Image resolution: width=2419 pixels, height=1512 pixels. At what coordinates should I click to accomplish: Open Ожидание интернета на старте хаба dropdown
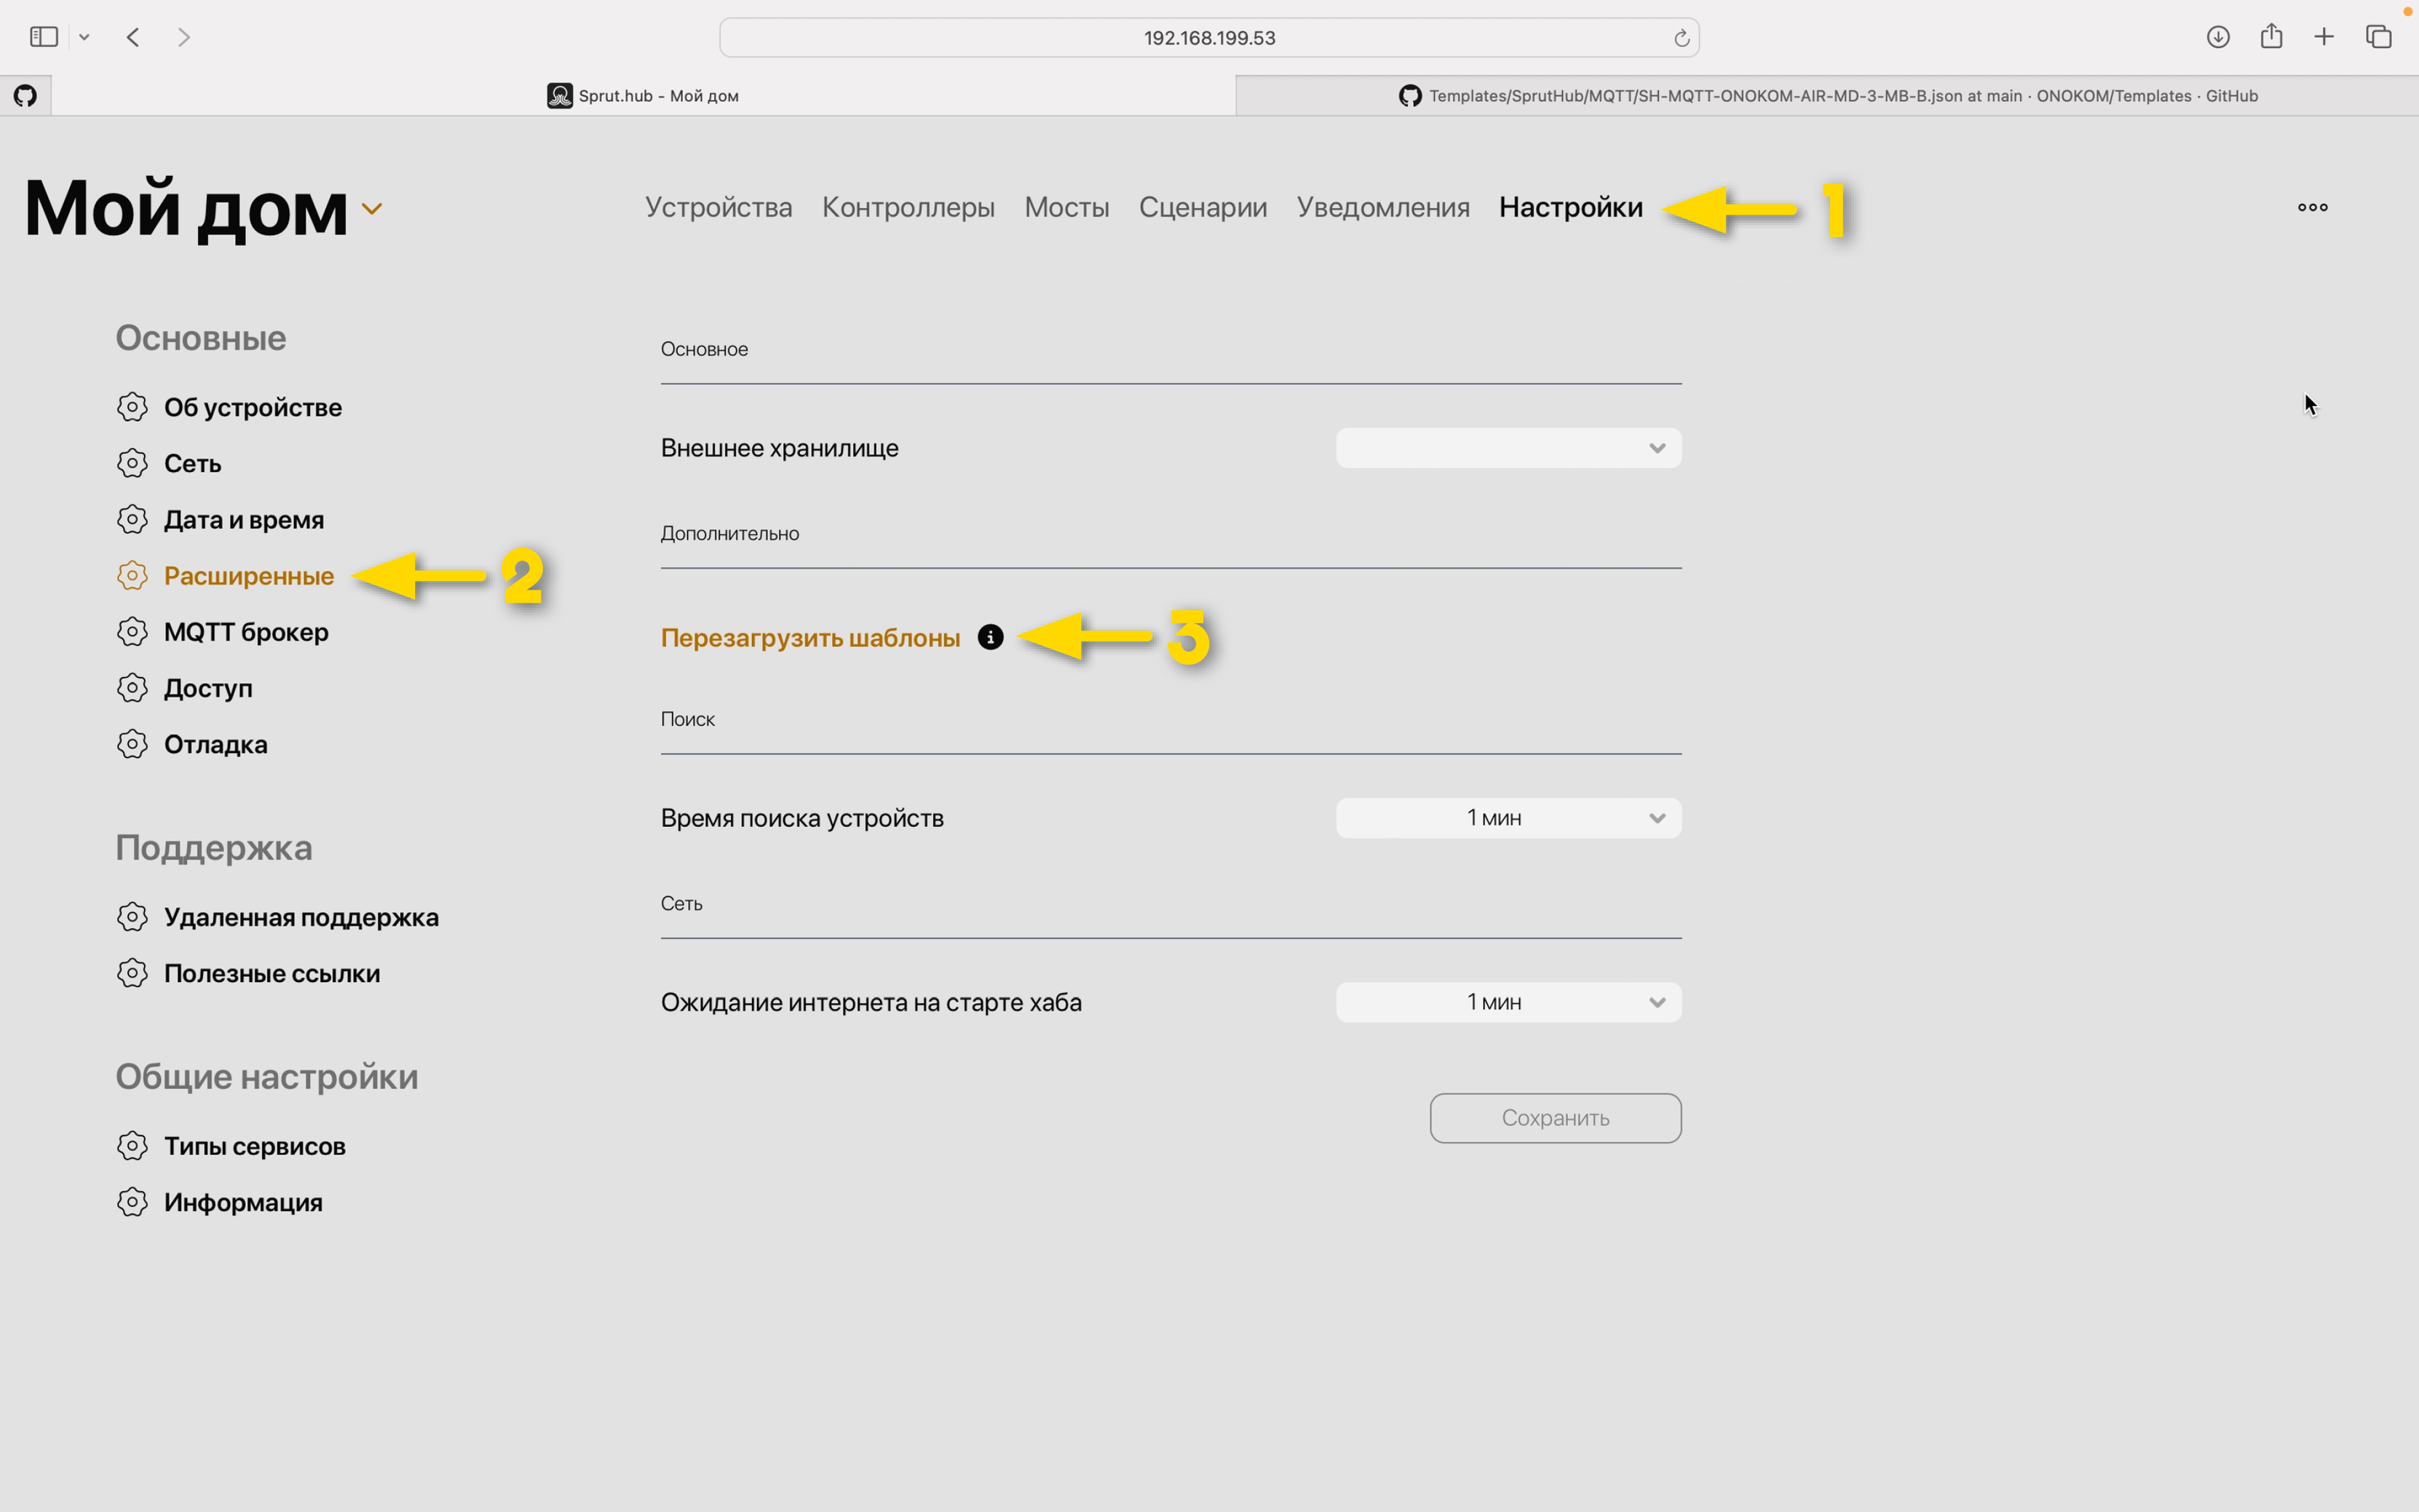pyautogui.click(x=1508, y=1002)
